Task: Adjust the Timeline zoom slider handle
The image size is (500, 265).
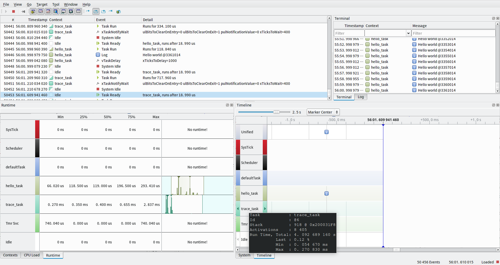Action: (x=277, y=112)
